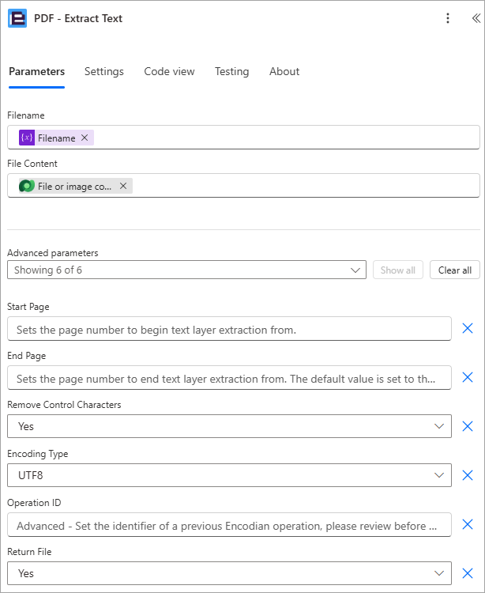Viewport: 485px width, 593px height.
Task: Collapse the panel with double chevron icon
Action: point(476,18)
